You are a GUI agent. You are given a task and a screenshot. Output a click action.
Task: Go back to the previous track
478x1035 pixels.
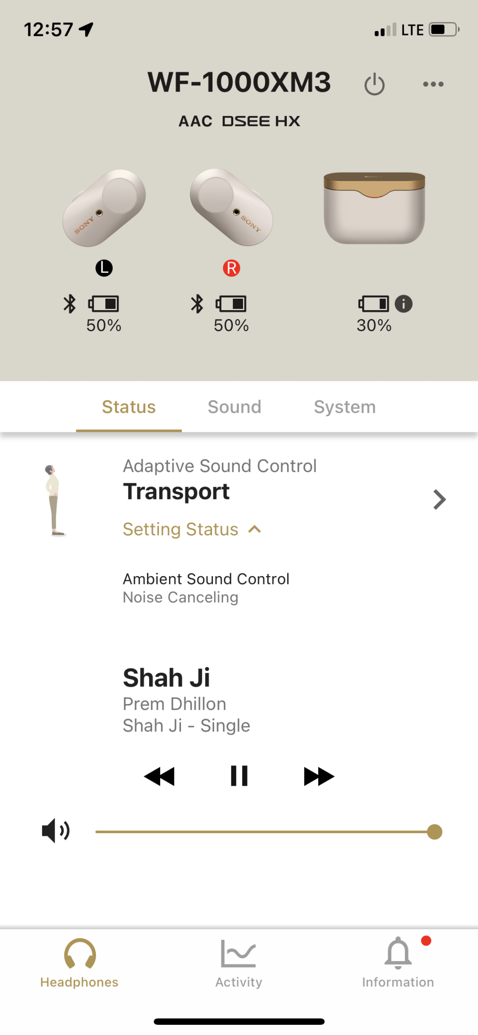click(159, 776)
